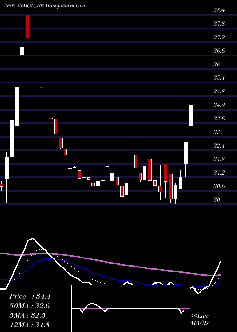The height and width of the screenshot is (332, 237).
Task: Click the 50MA : 32.6 readout
Action: pos(30,306)
